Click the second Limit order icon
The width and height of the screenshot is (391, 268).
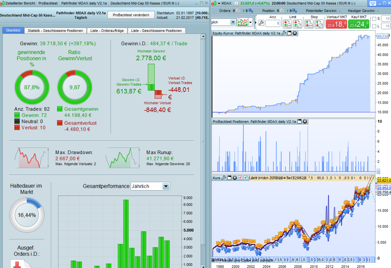pyautogui.click(x=297, y=24)
